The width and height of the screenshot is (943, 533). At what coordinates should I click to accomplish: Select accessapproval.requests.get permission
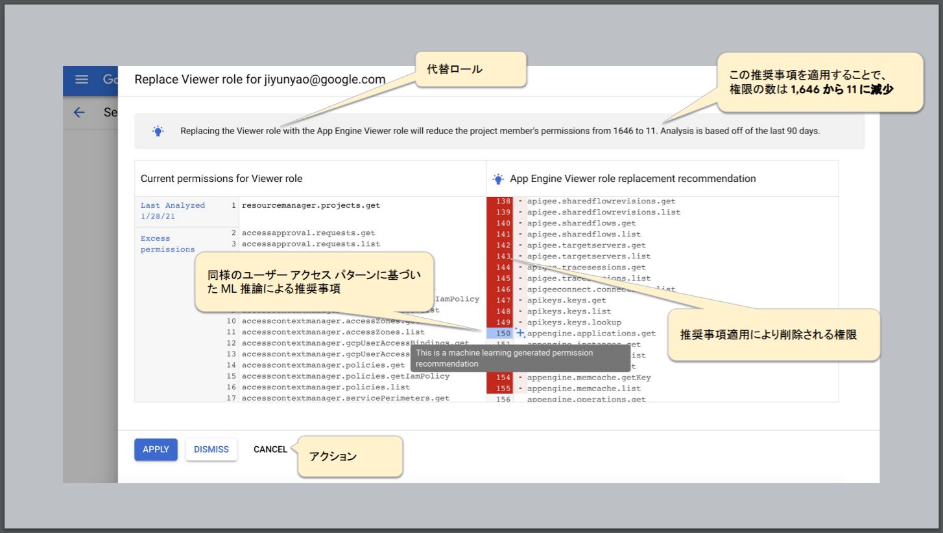(x=308, y=232)
